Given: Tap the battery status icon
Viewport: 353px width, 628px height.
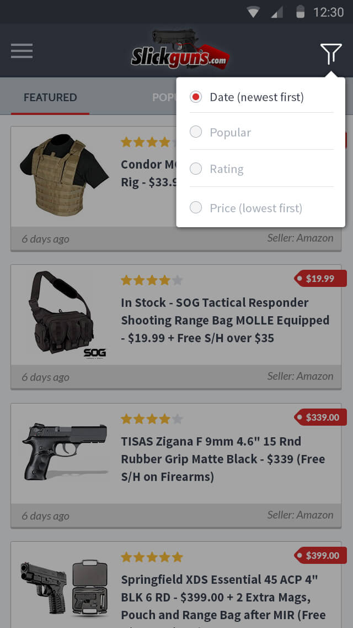Looking at the screenshot, I should point(300,12).
